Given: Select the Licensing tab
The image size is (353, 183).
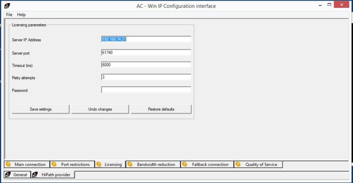Looking at the screenshot, I should [110, 165].
